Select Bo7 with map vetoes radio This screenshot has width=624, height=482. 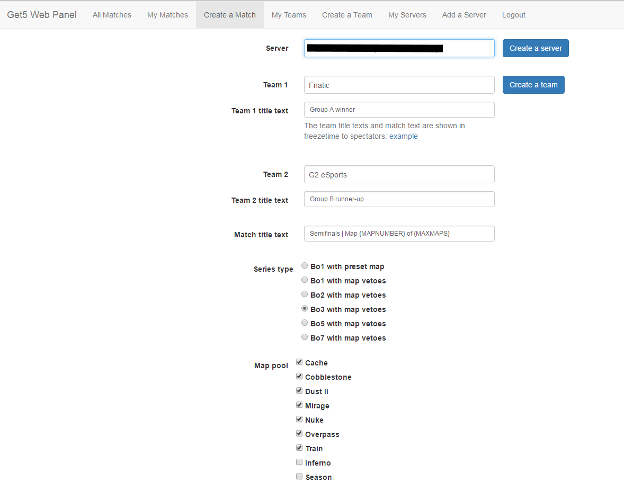click(305, 337)
